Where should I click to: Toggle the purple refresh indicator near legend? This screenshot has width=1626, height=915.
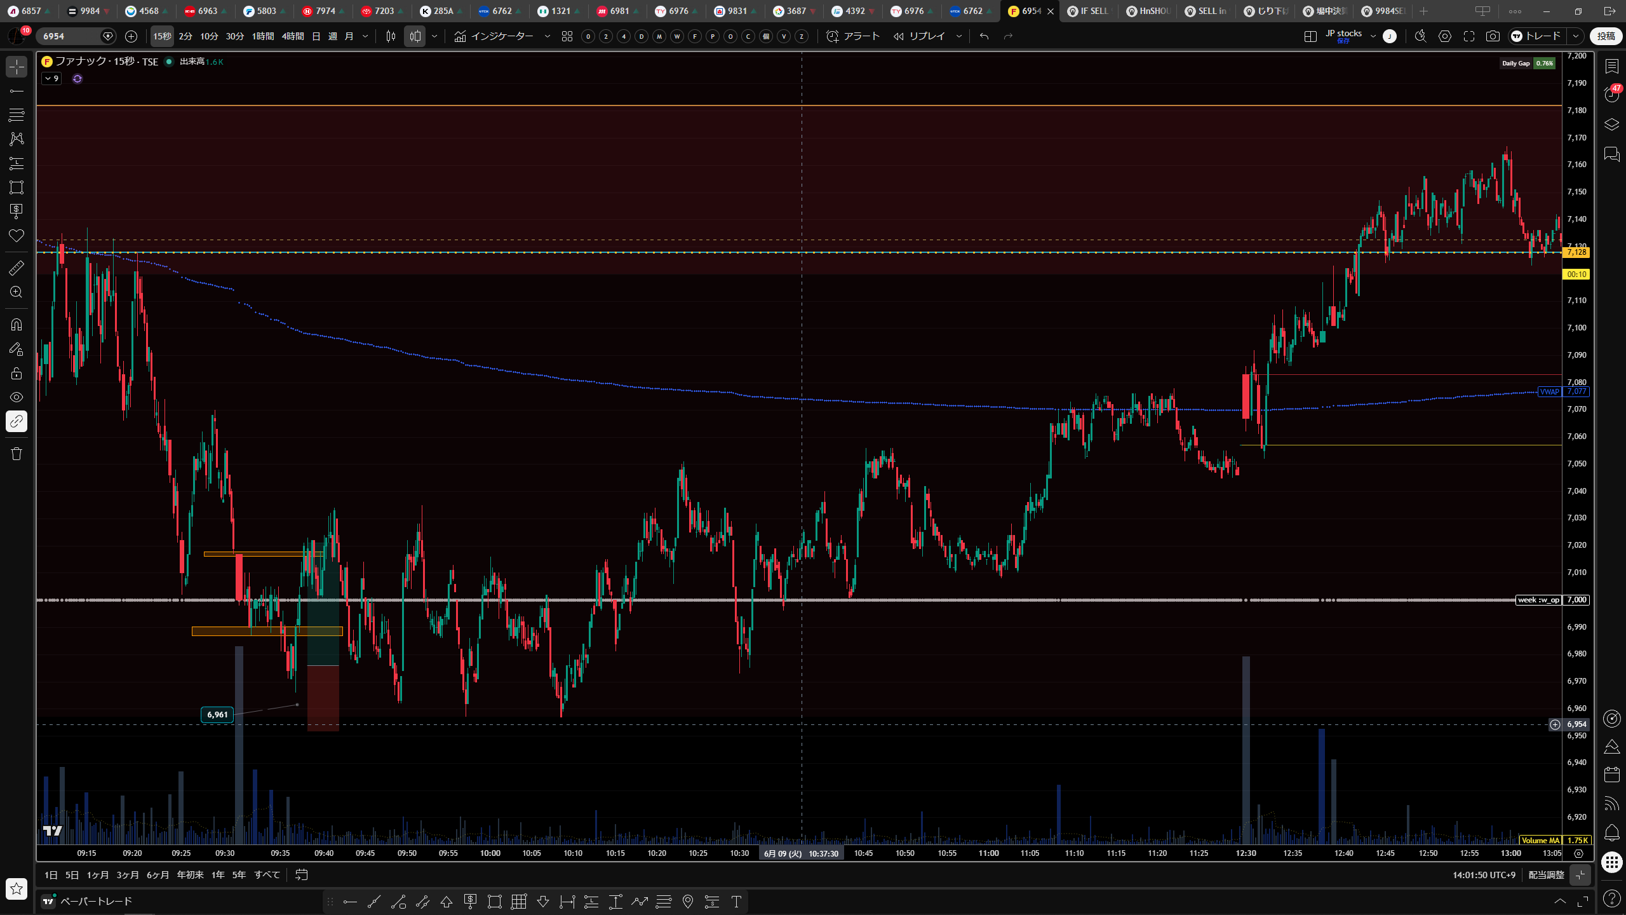pyautogui.click(x=77, y=79)
